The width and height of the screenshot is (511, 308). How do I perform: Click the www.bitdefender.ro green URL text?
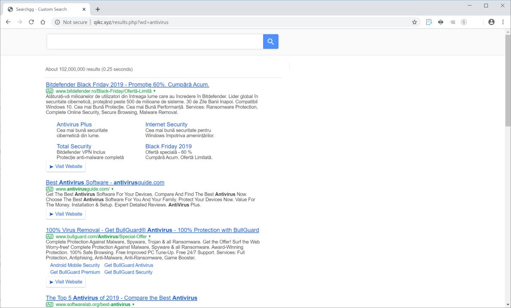pyautogui.click(x=103, y=91)
